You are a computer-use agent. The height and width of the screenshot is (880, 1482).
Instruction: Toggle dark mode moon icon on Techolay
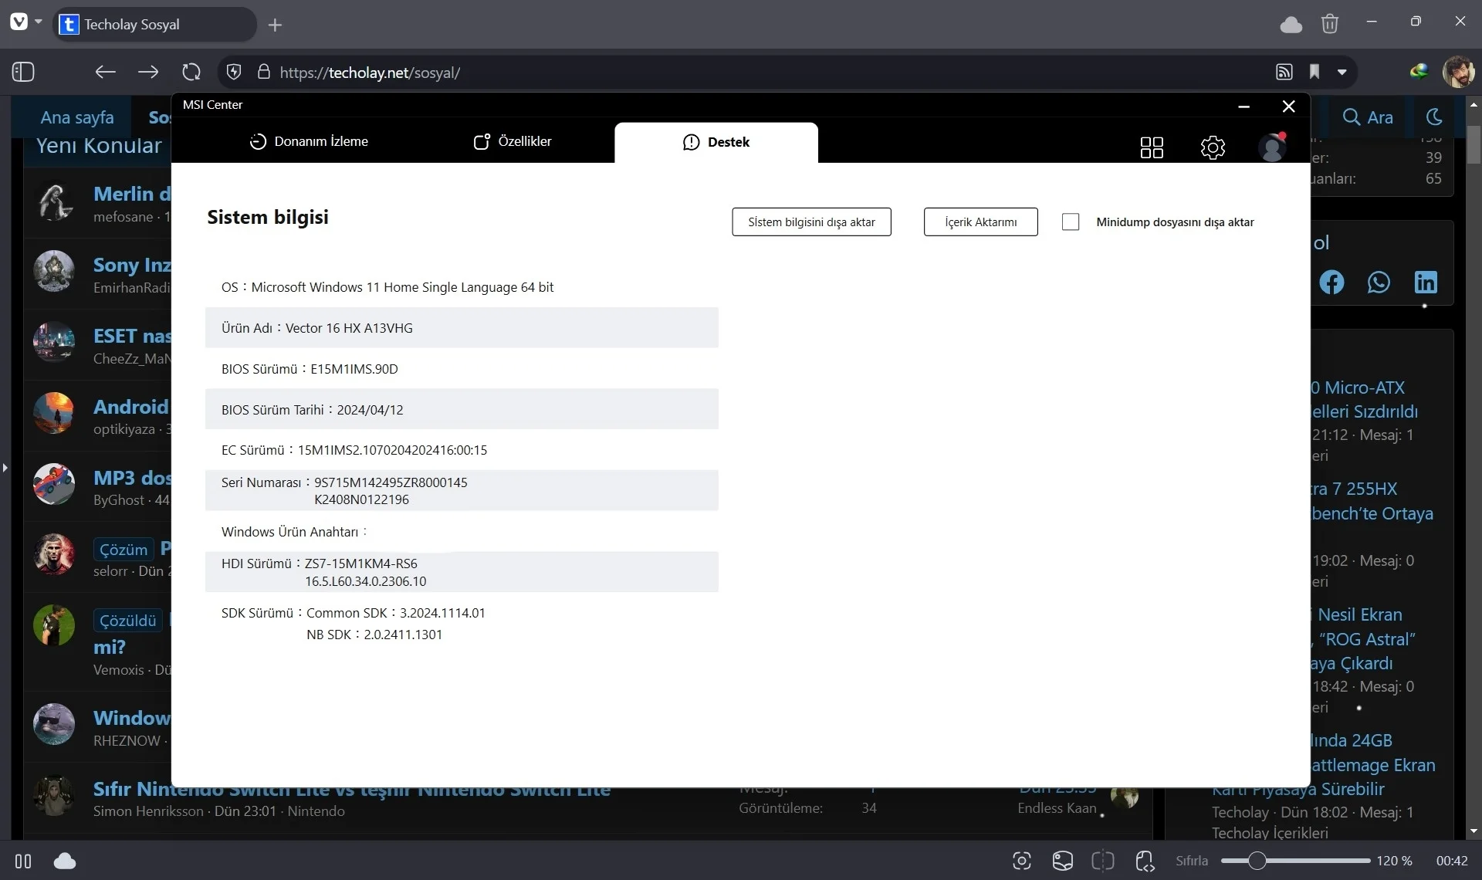tap(1434, 117)
